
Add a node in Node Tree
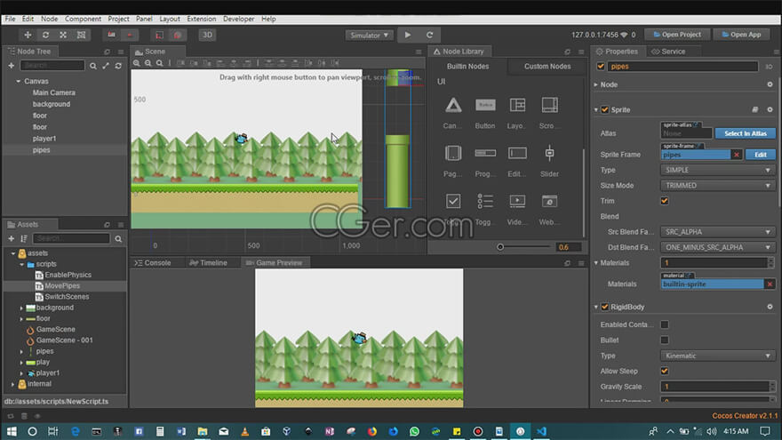click(x=11, y=66)
